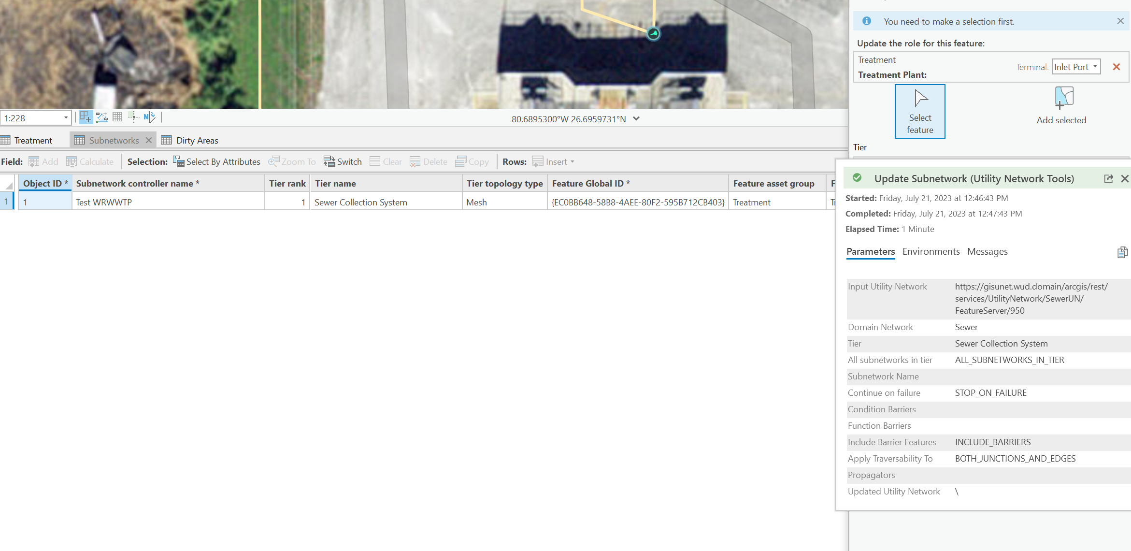The width and height of the screenshot is (1131, 551).
Task: Click Zoom To in the table toolbar
Action: (x=292, y=161)
